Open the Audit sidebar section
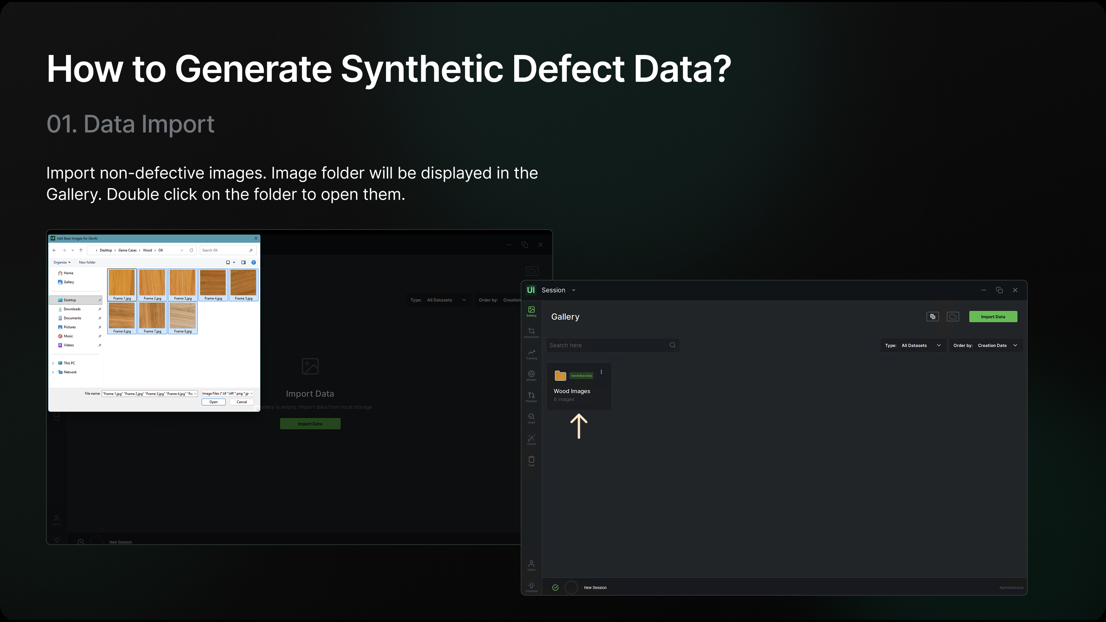The image size is (1106, 622). [531, 418]
